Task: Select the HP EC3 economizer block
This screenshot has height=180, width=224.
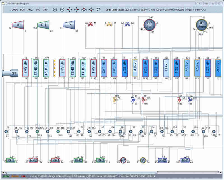Action: click(x=208, y=68)
